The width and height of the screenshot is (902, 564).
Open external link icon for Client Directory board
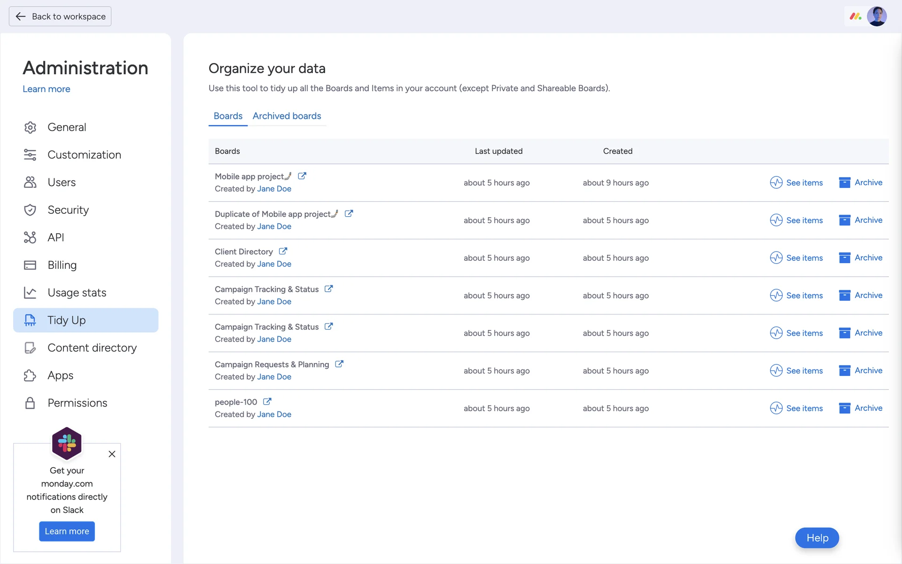tap(283, 251)
